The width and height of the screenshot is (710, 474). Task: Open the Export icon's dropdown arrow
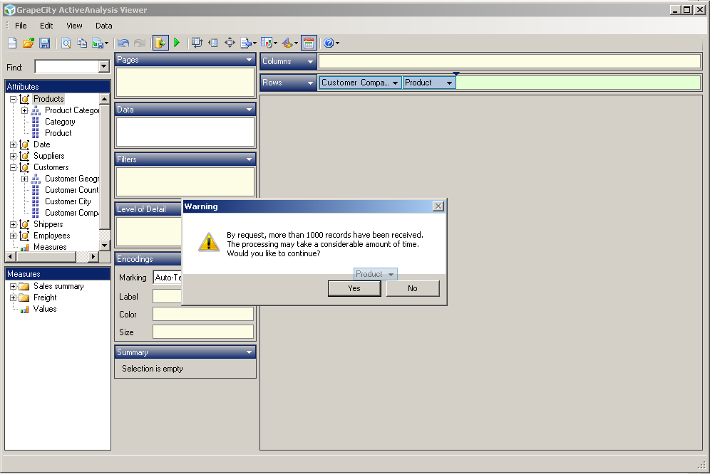106,43
